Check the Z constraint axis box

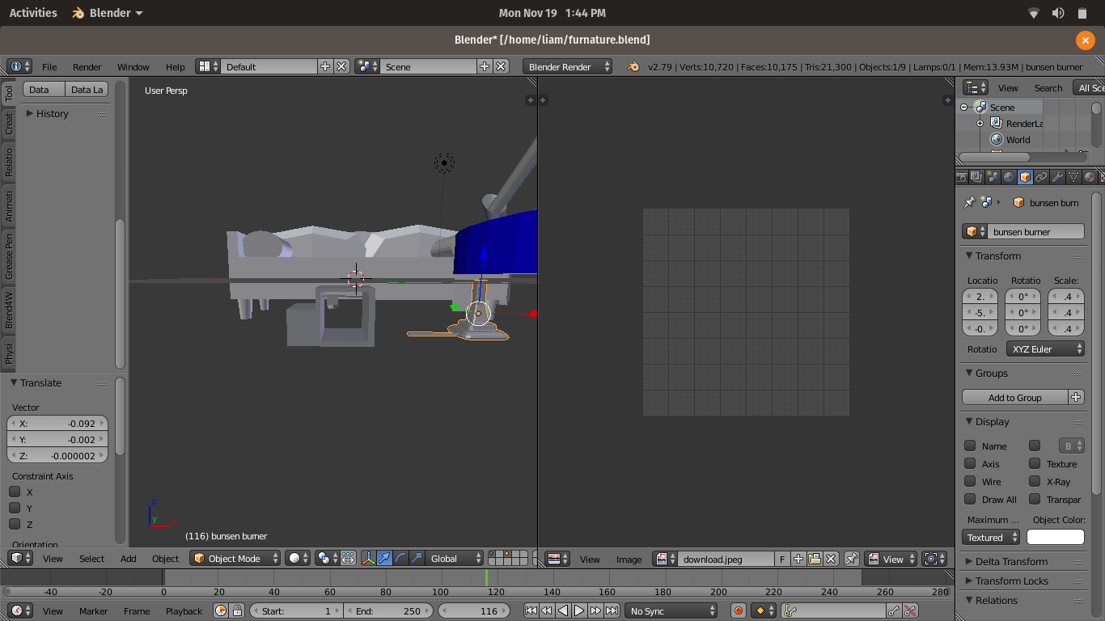[15, 524]
